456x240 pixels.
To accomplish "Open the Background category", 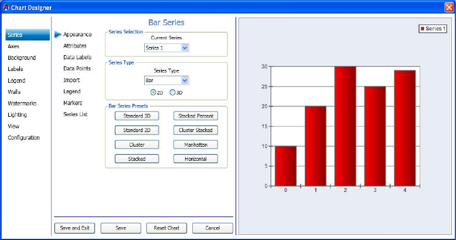I will (x=22, y=58).
